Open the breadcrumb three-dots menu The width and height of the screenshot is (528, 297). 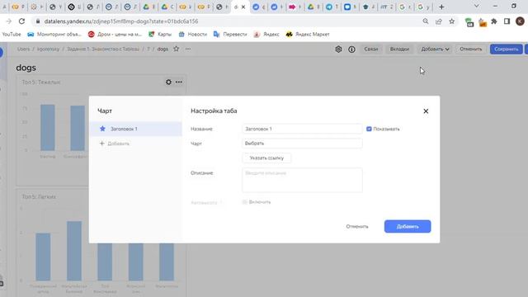tap(188, 49)
